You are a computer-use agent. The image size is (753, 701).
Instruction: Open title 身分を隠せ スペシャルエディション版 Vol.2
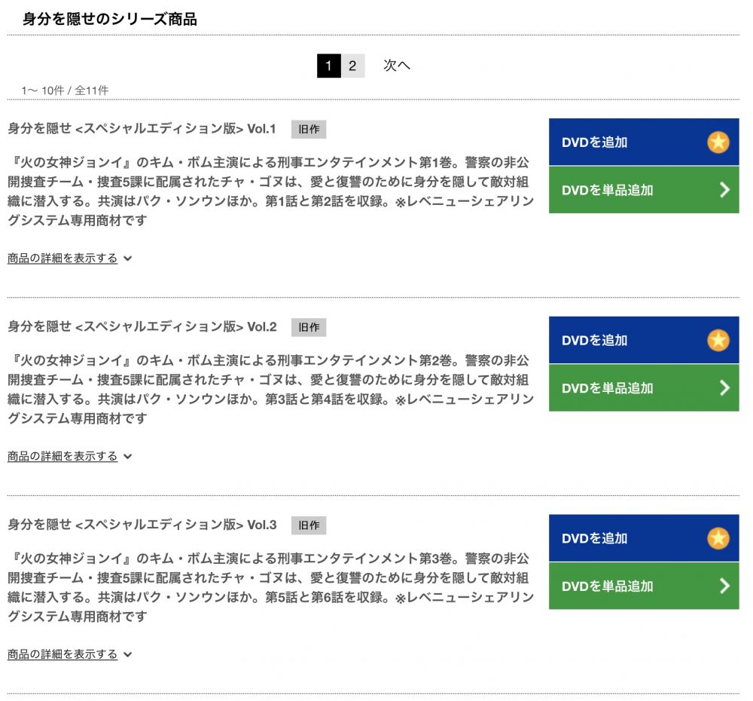[x=142, y=327]
